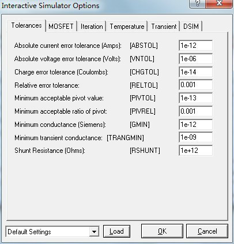Select the Temperature tab
The image size is (234, 244).
(127, 27)
